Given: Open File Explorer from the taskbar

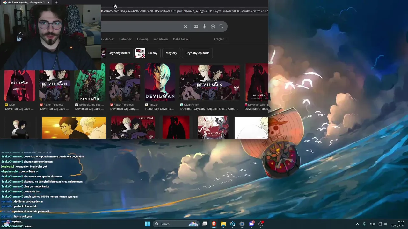Looking at the screenshot, I should 223,224.
